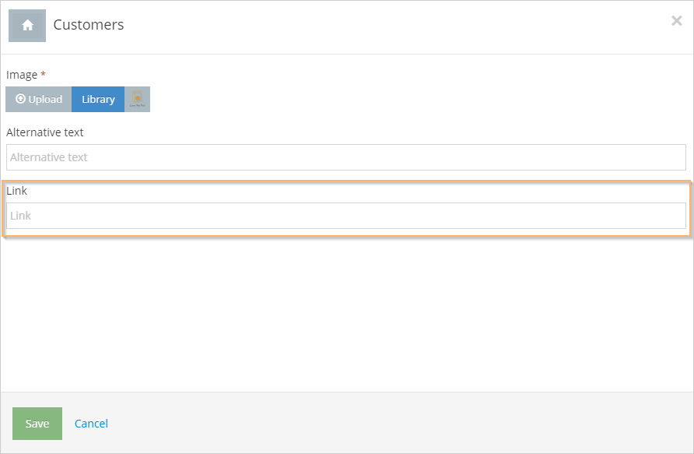Click the Image field label

(22, 75)
